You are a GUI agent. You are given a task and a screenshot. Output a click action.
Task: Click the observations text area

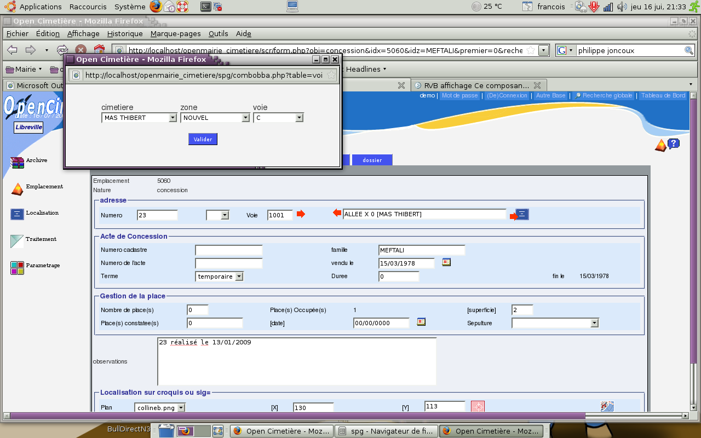[x=297, y=362]
